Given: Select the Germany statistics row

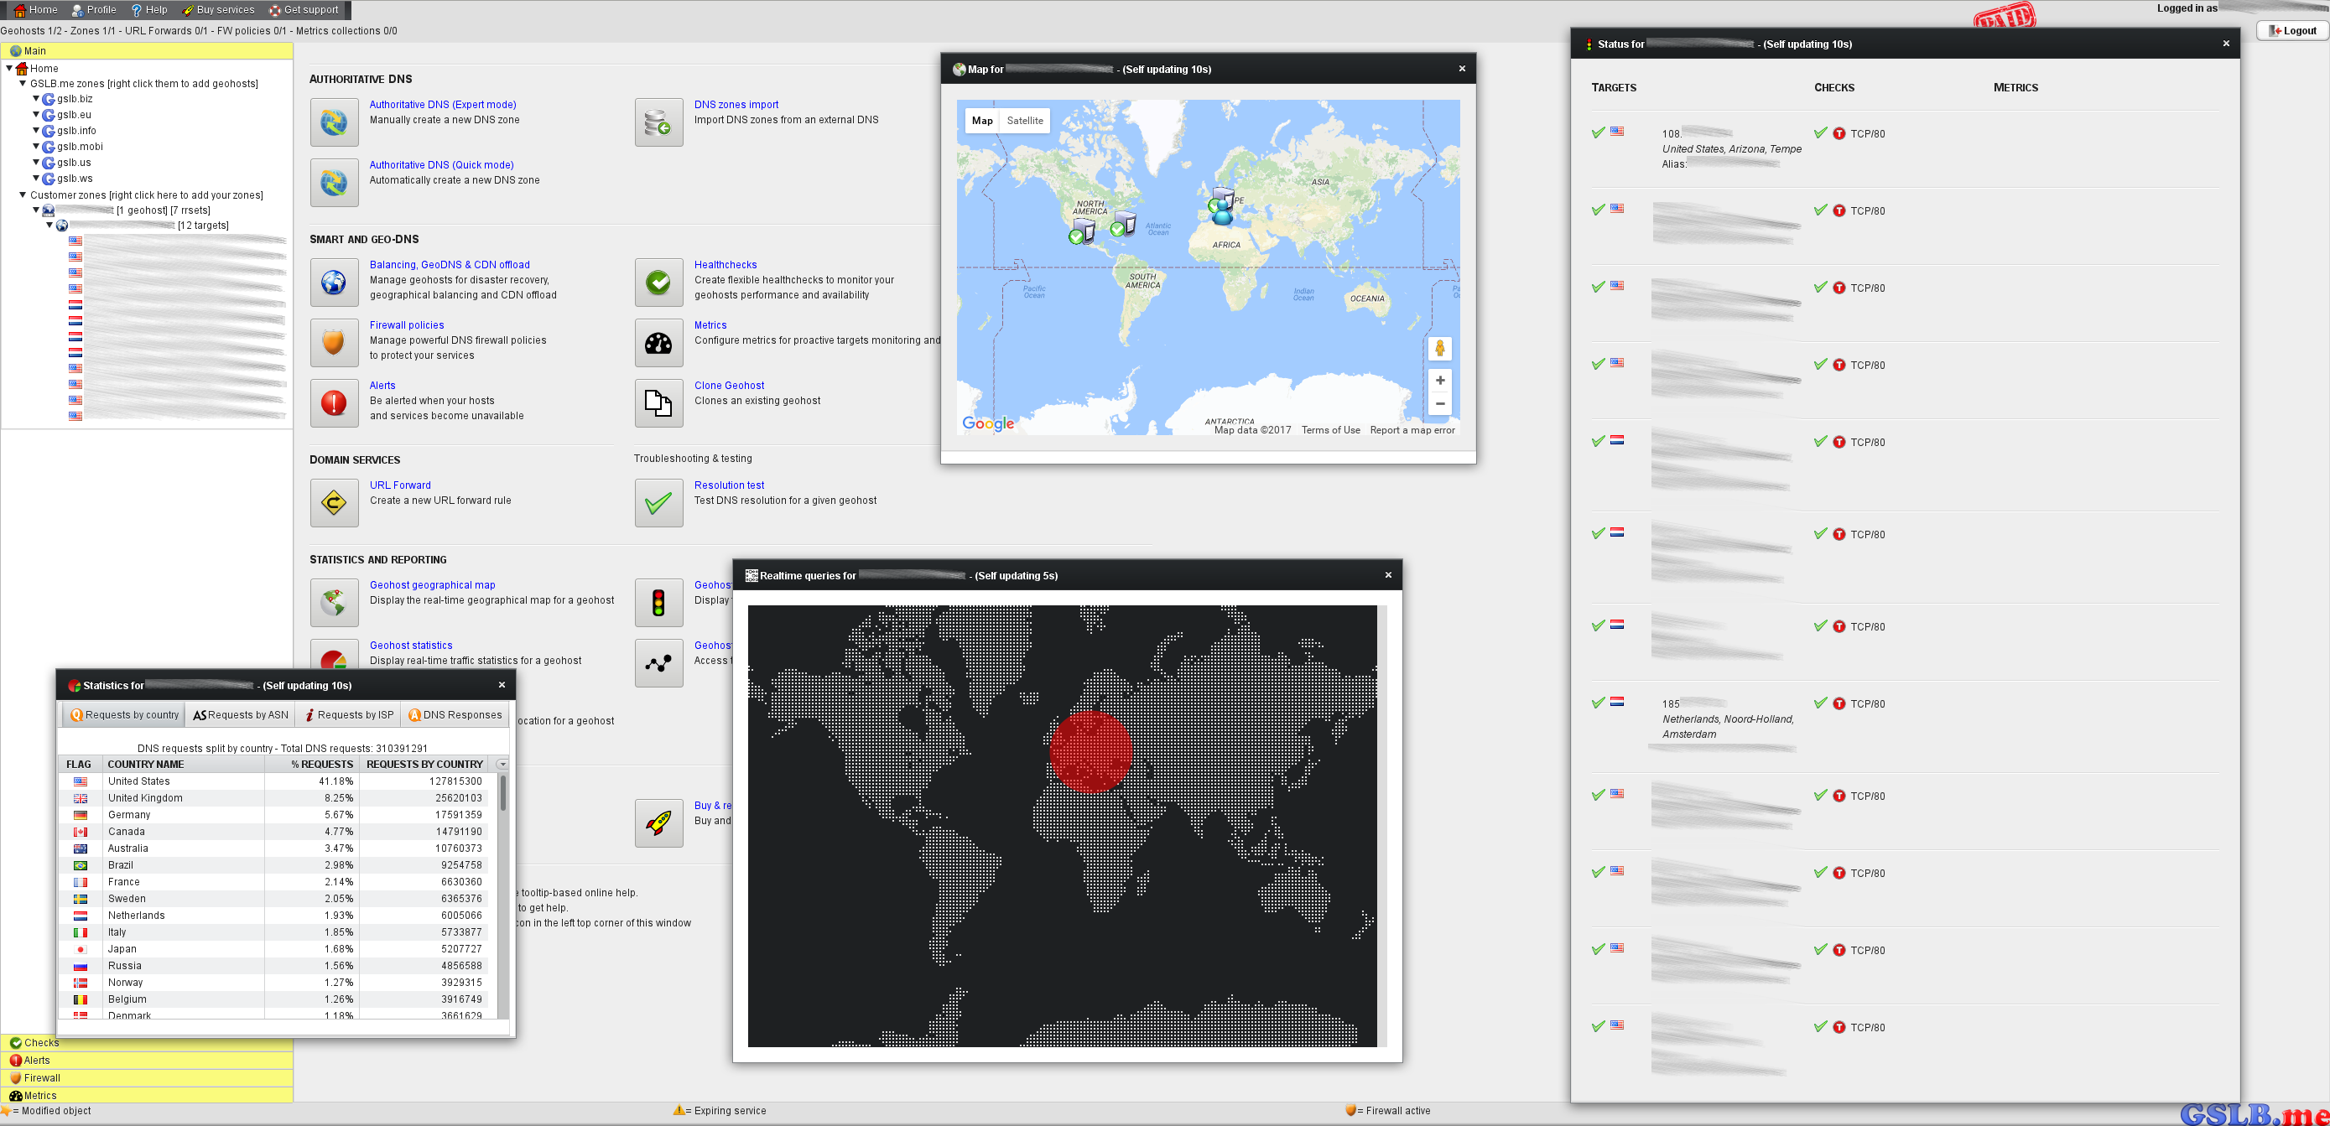Looking at the screenshot, I should [x=274, y=815].
